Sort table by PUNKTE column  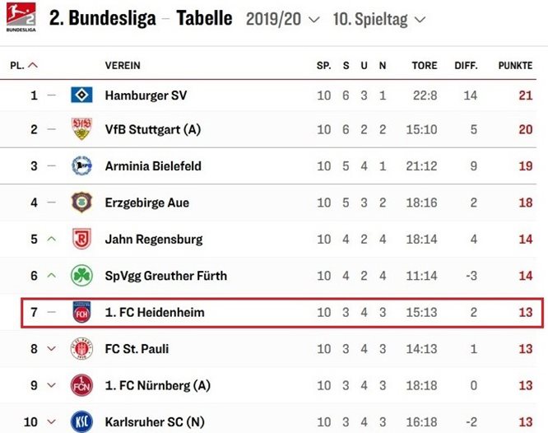pyautogui.click(x=515, y=65)
